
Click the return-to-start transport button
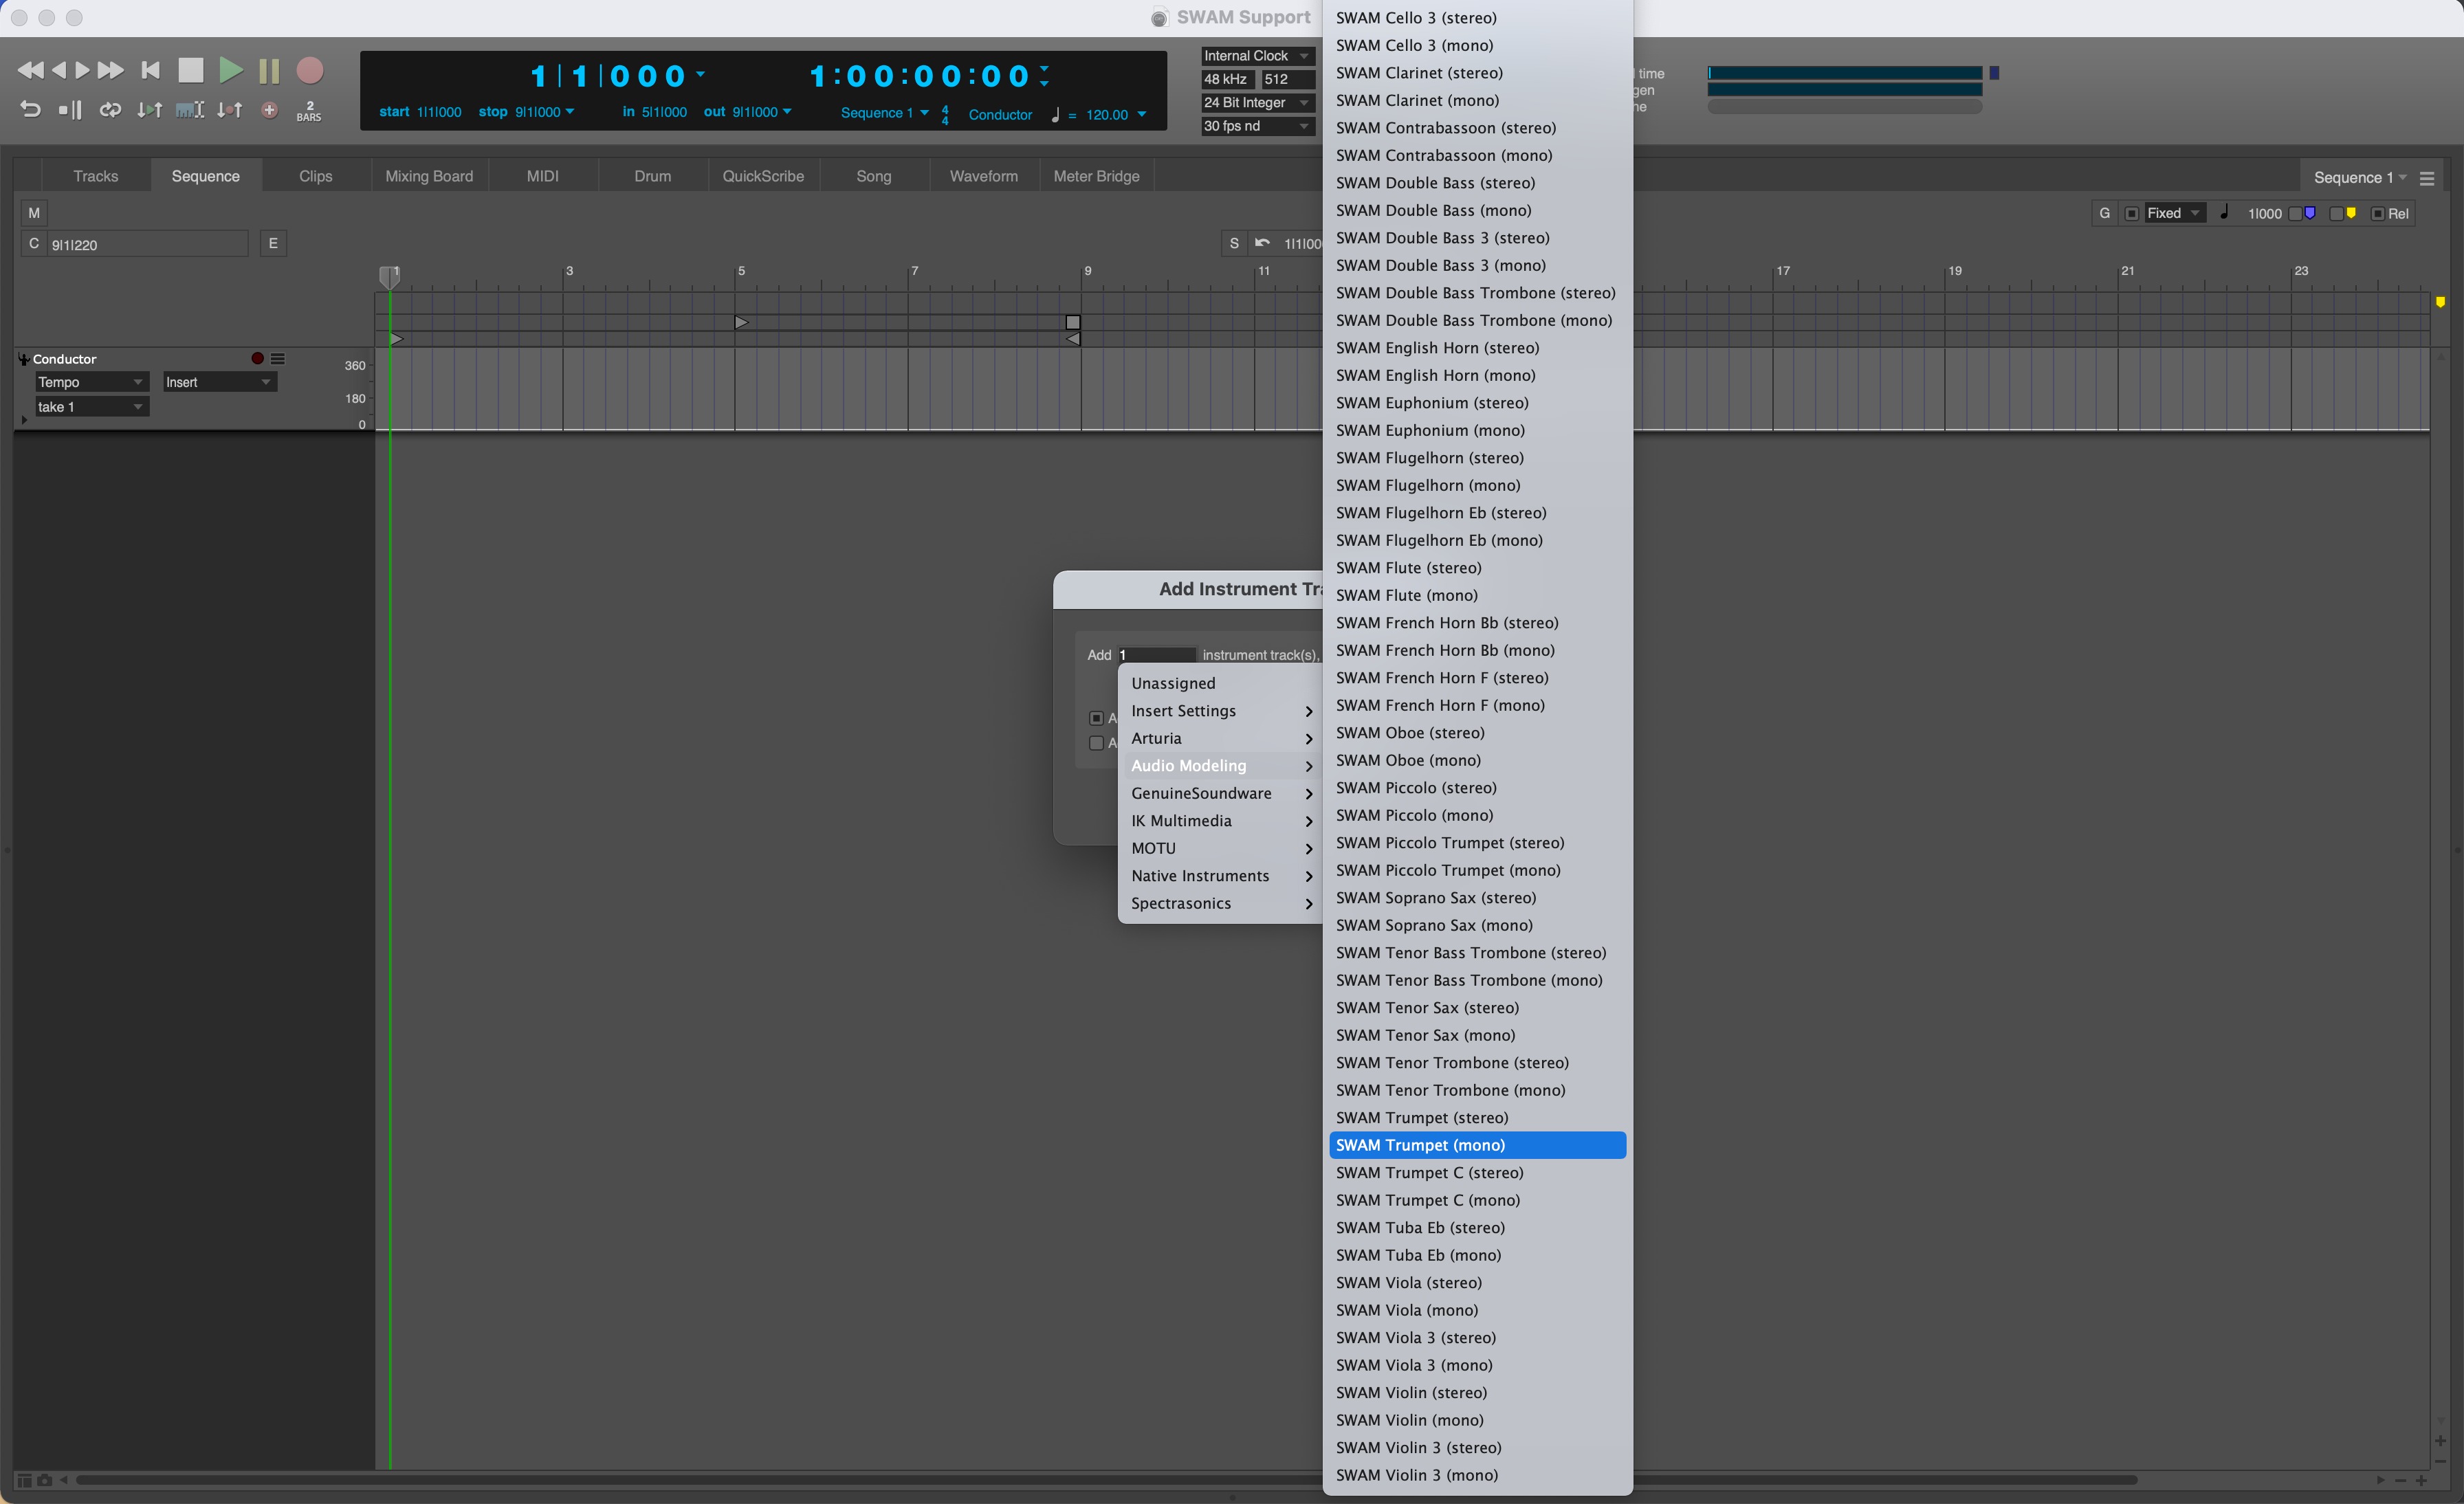(151, 70)
